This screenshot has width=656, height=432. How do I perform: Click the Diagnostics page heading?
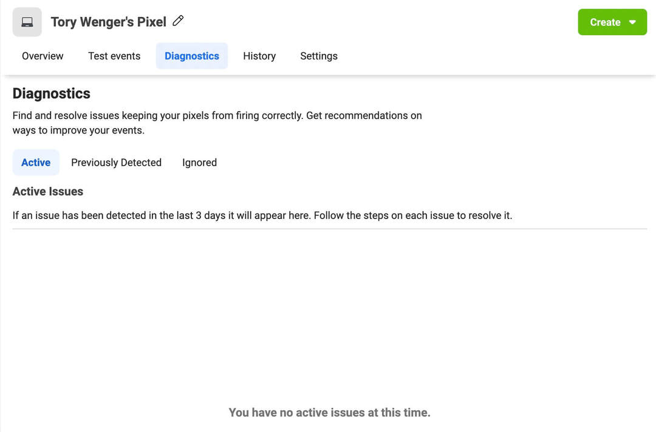(x=52, y=93)
